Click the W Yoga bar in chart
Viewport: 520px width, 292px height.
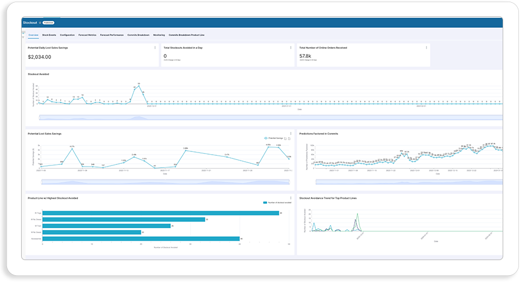160,213
